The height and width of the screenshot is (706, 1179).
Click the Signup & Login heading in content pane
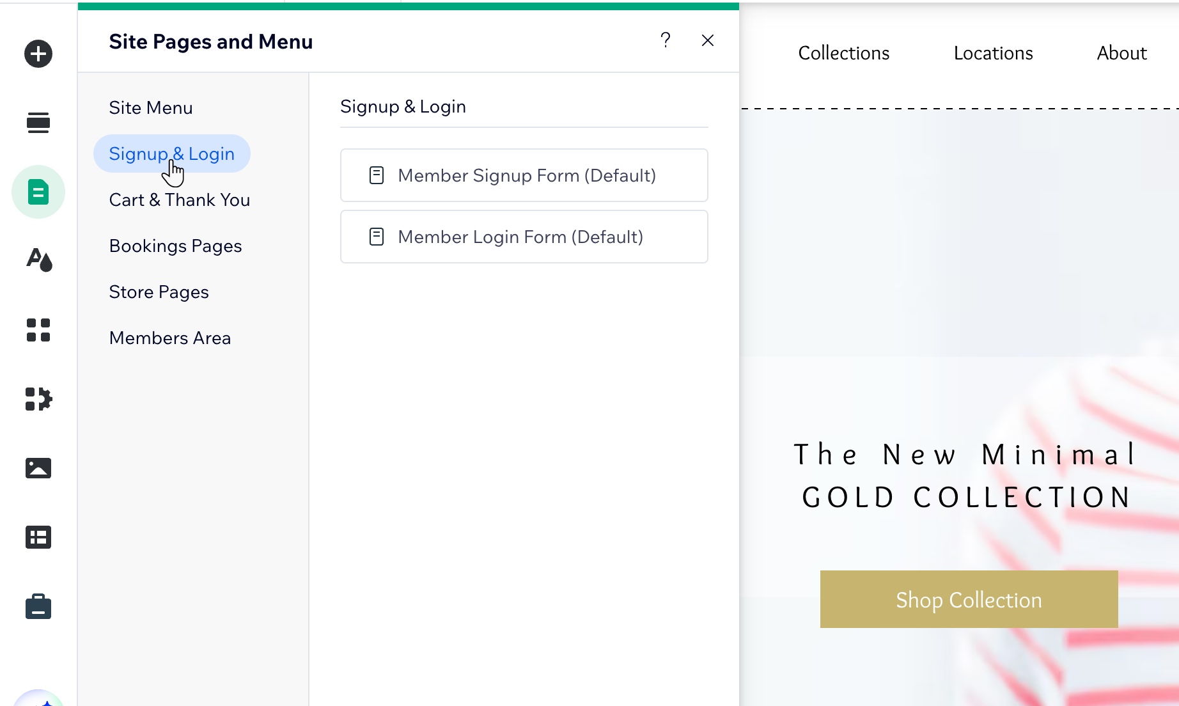403,106
